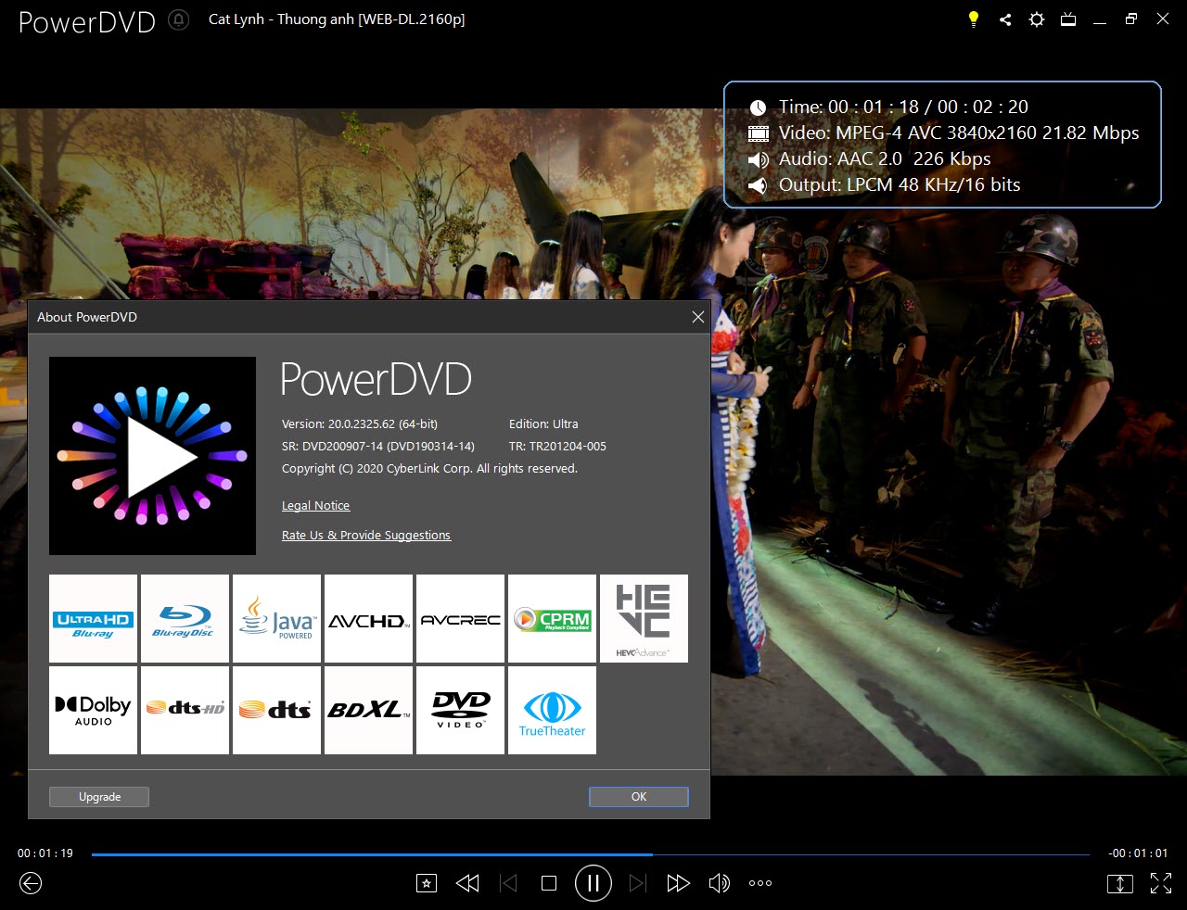Click the PowerDVD play logo image
This screenshot has width=1187, height=910.
[152, 456]
